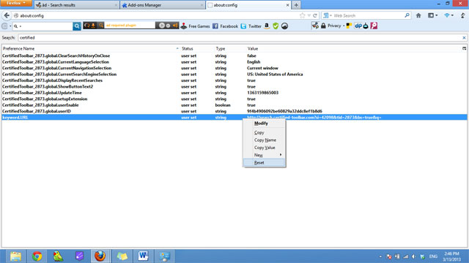This screenshot has height=263, width=469.
Task: Reload the about:config page
Action: (315, 15)
